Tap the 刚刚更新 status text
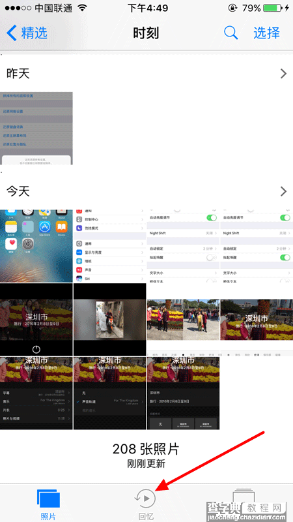Viewport: 293px width, 522px height. 146,464
